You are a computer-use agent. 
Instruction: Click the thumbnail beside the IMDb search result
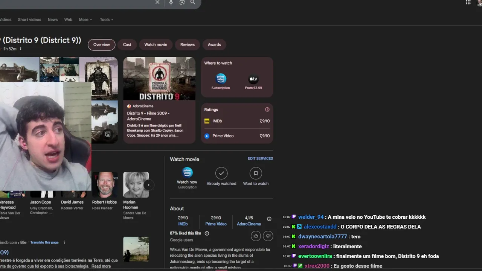(x=136, y=249)
